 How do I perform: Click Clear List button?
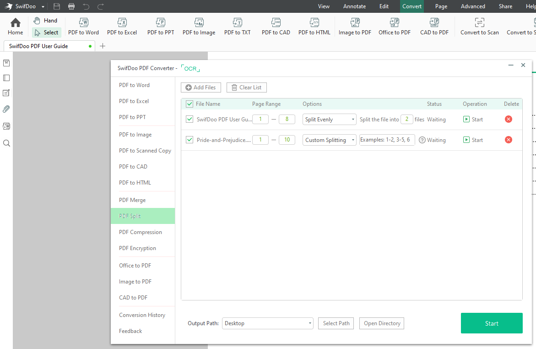[246, 87]
